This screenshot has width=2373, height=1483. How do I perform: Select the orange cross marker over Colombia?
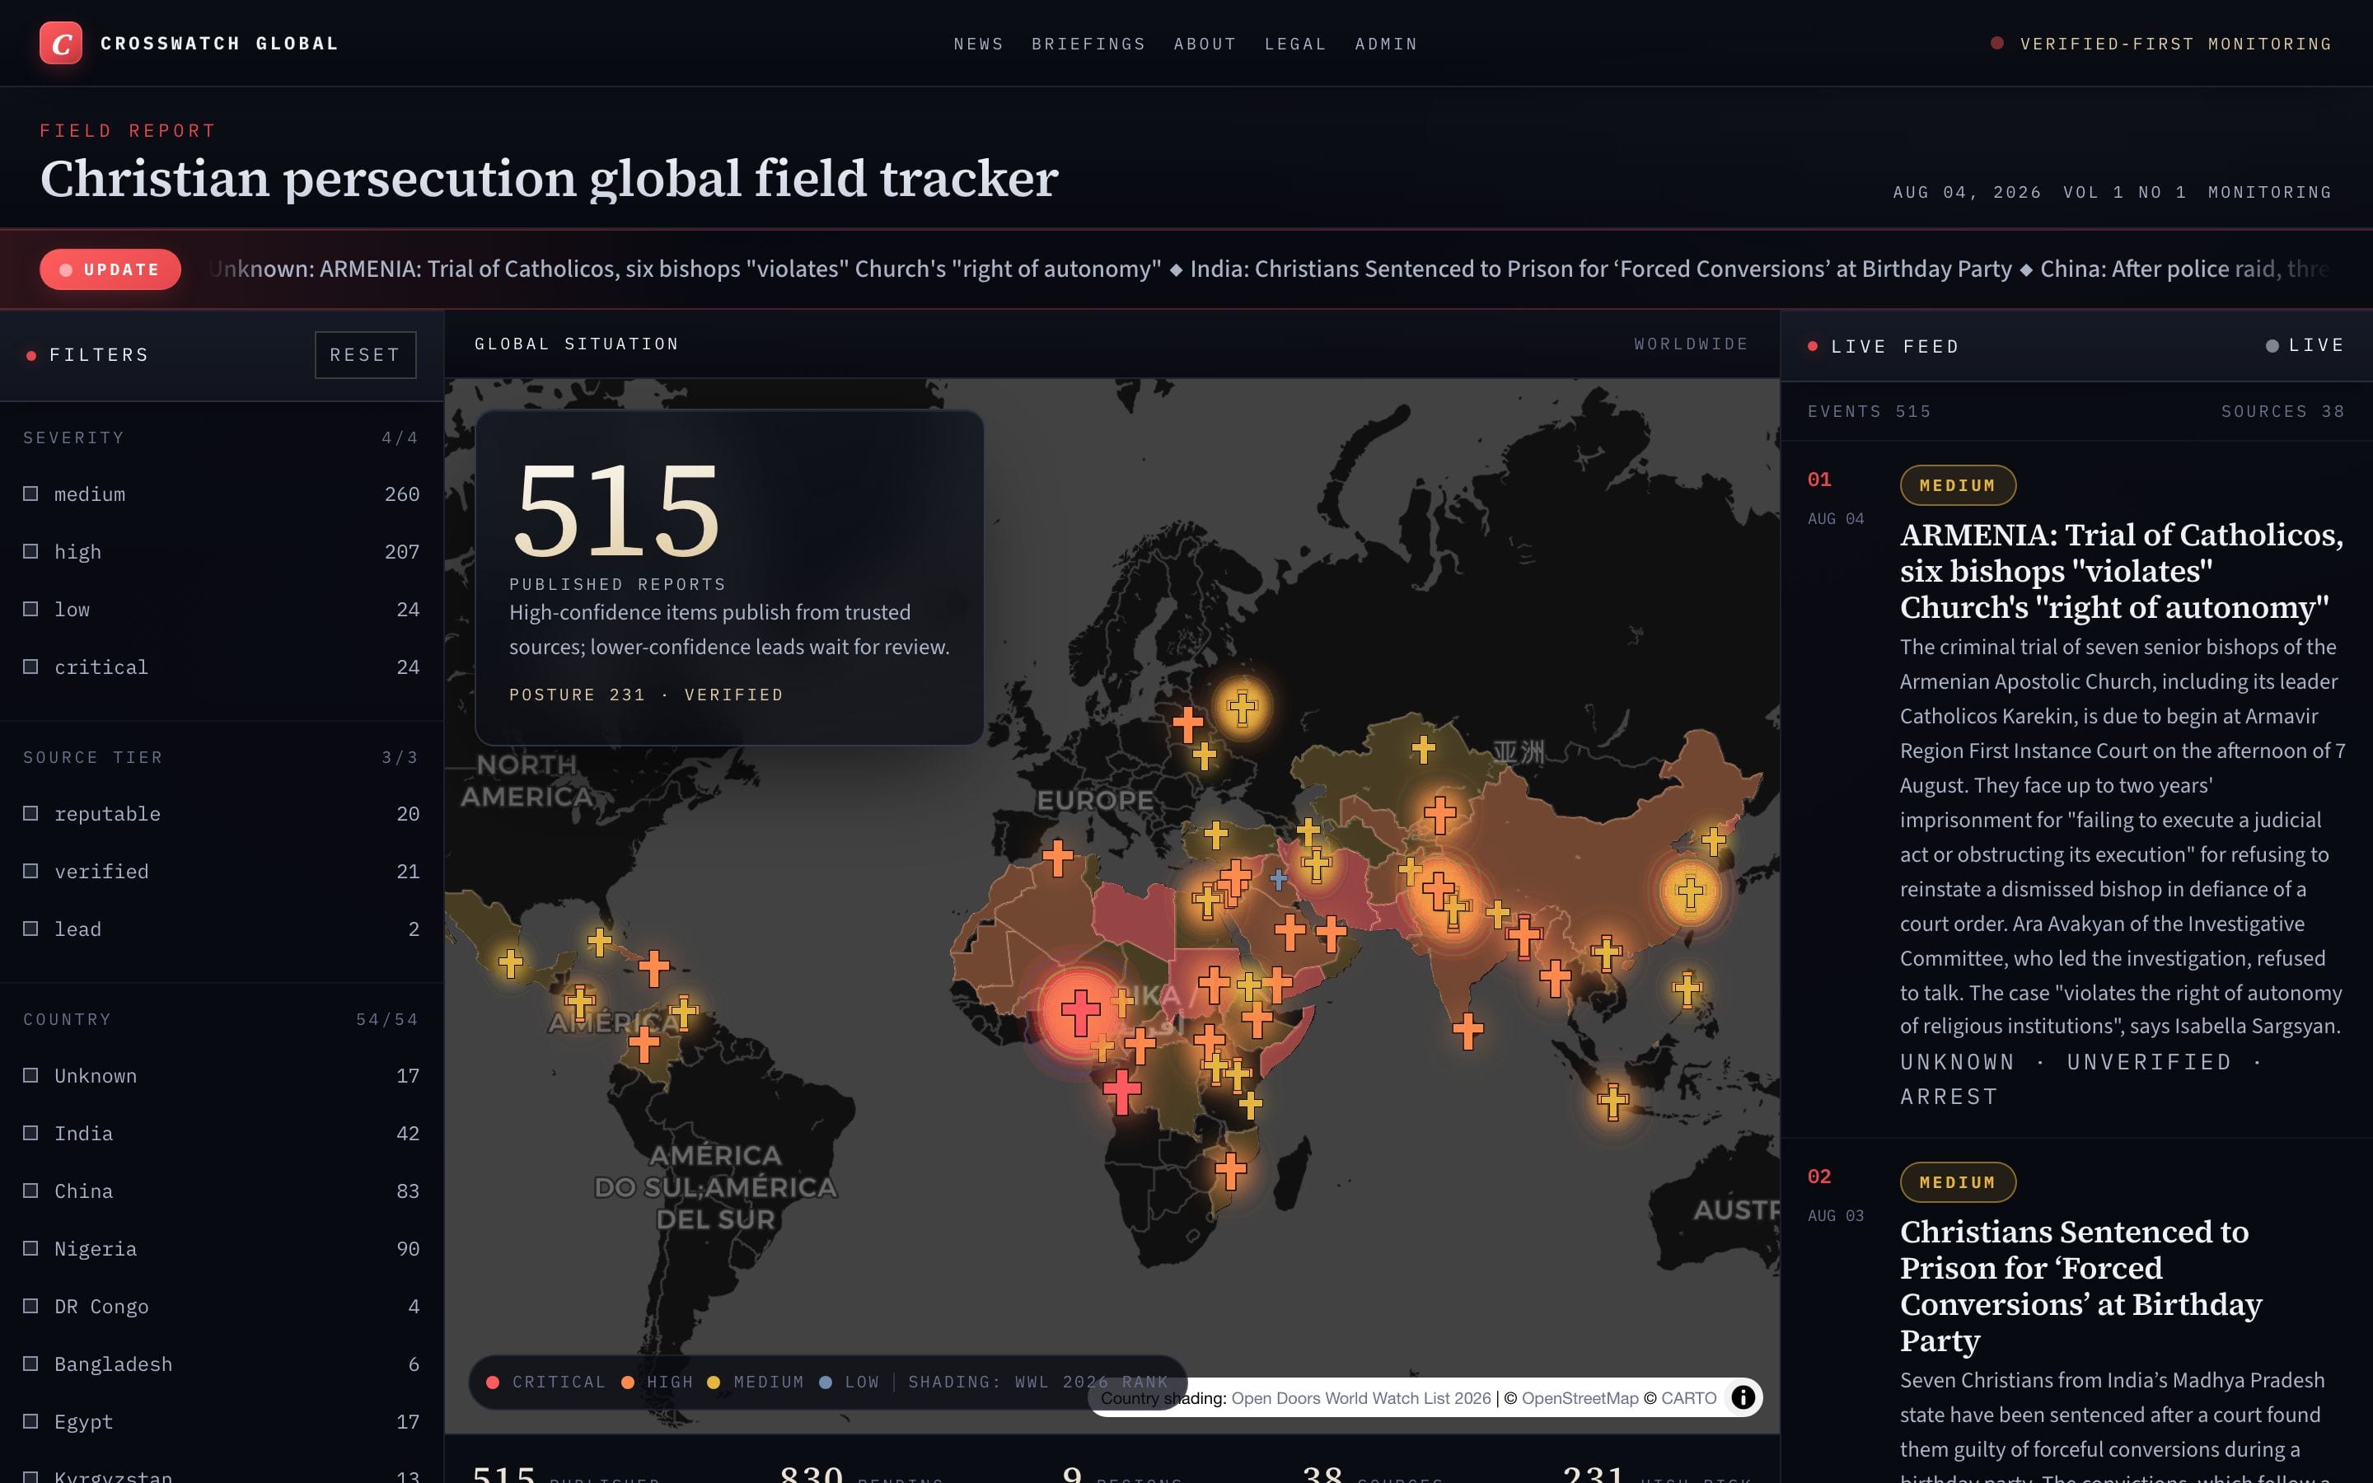pos(644,1044)
